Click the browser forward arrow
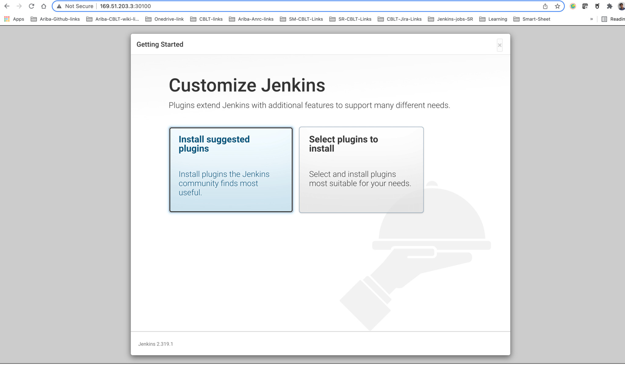Screen dimensions: 625x366 point(20,6)
